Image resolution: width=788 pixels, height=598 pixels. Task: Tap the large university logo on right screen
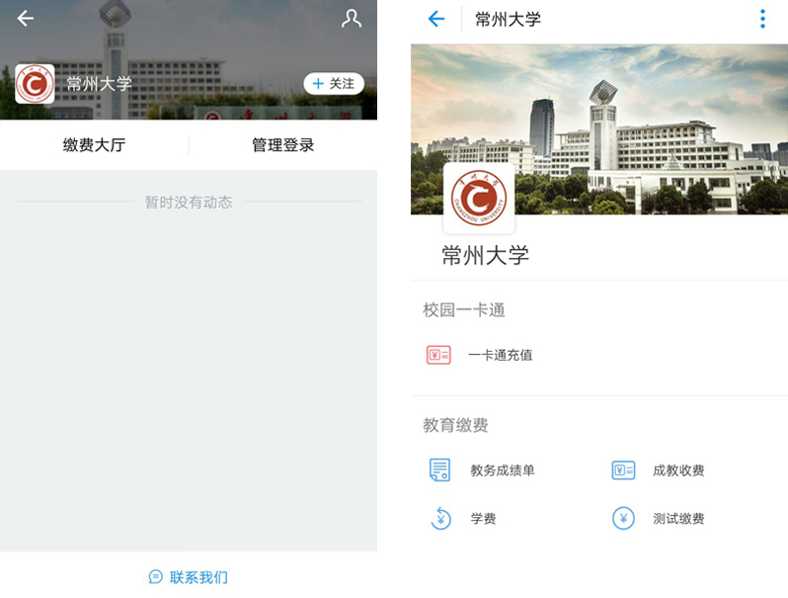click(x=479, y=198)
